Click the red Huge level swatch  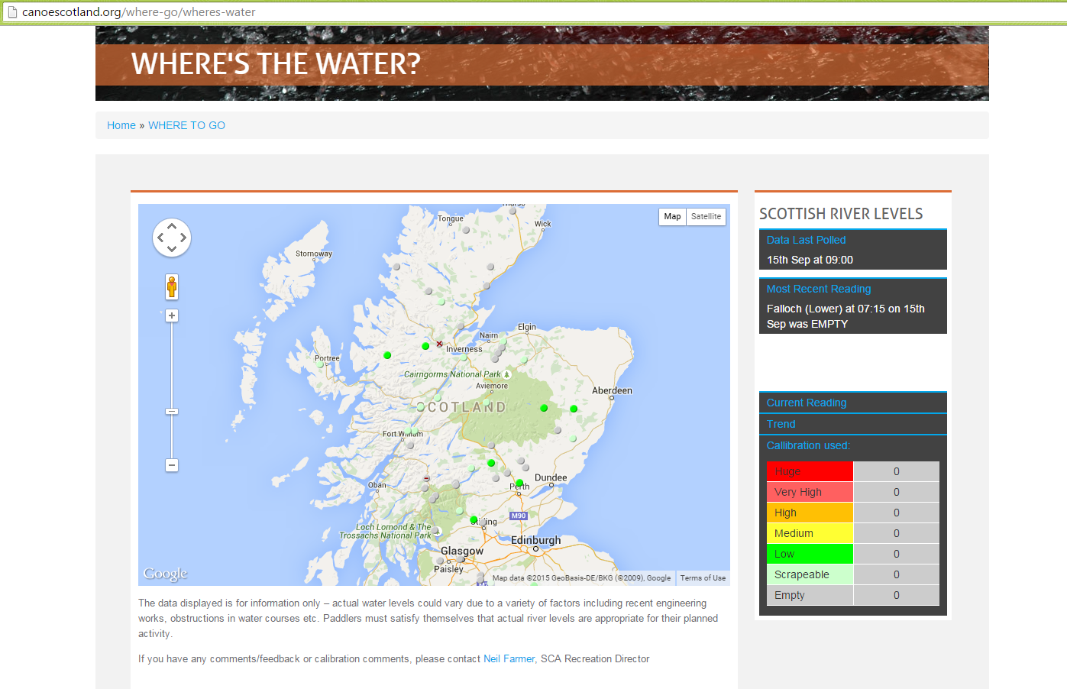(x=810, y=471)
